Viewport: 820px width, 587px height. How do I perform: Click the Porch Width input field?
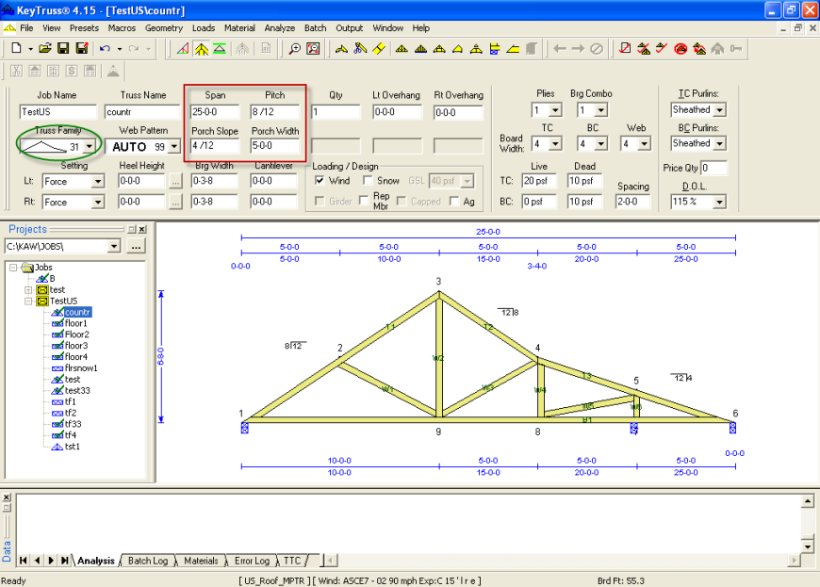[x=274, y=146]
